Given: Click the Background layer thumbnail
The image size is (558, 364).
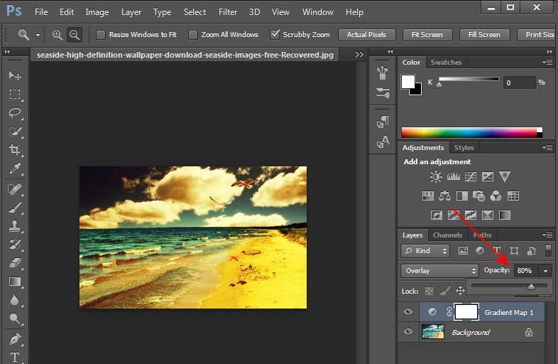Looking at the screenshot, I should [432, 332].
